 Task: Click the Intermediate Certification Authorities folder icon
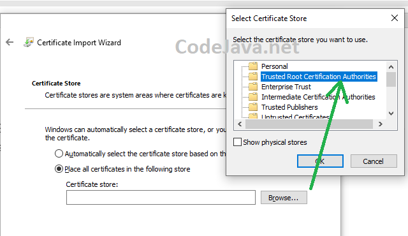(252, 97)
